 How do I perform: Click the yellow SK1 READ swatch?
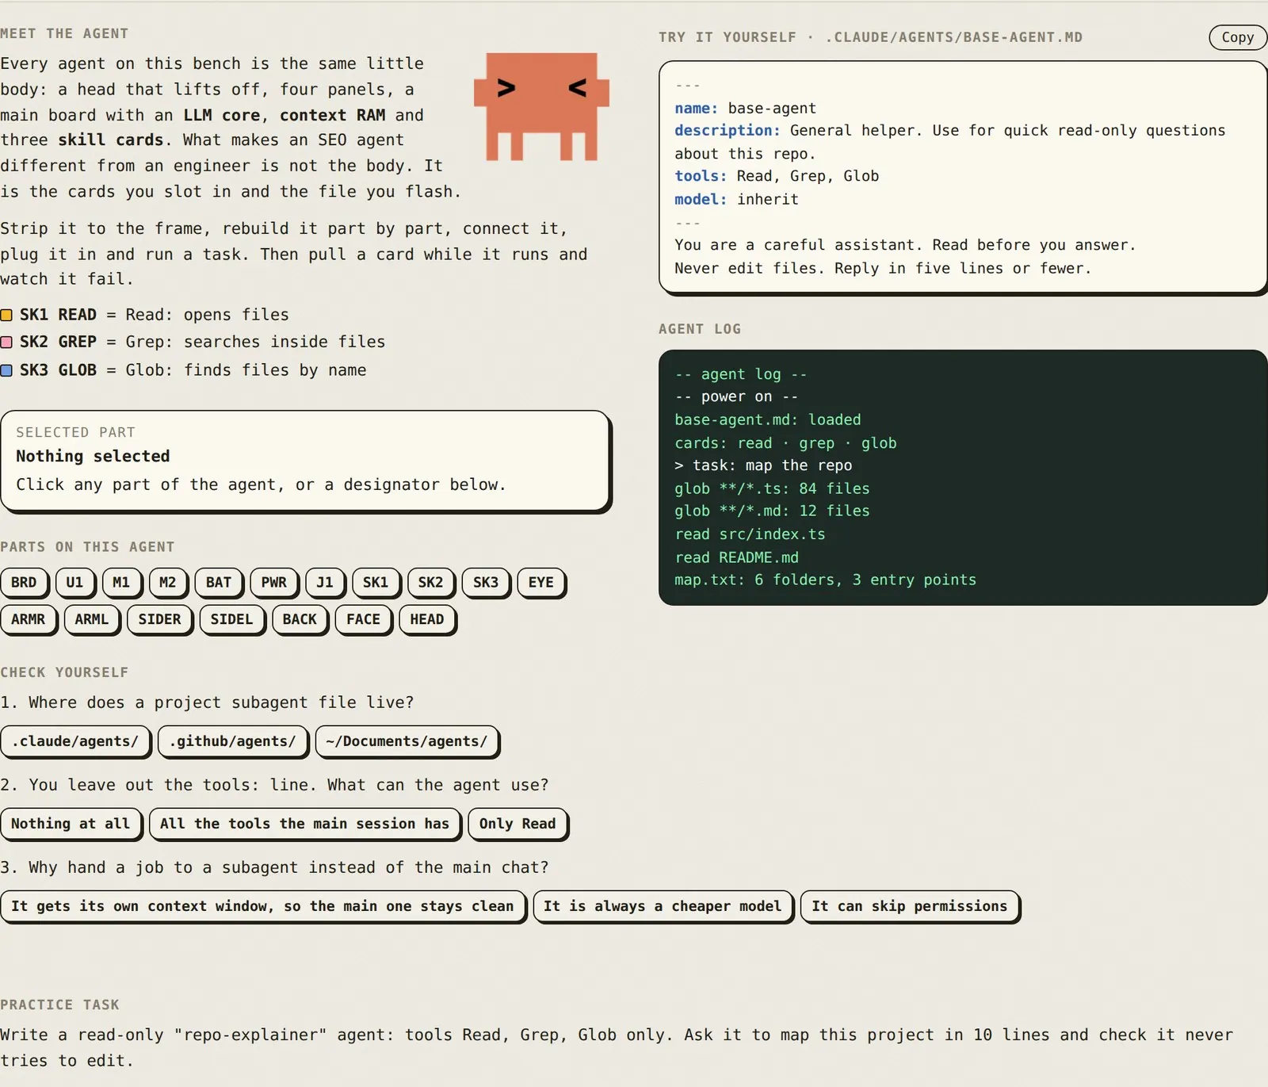(6, 315)
